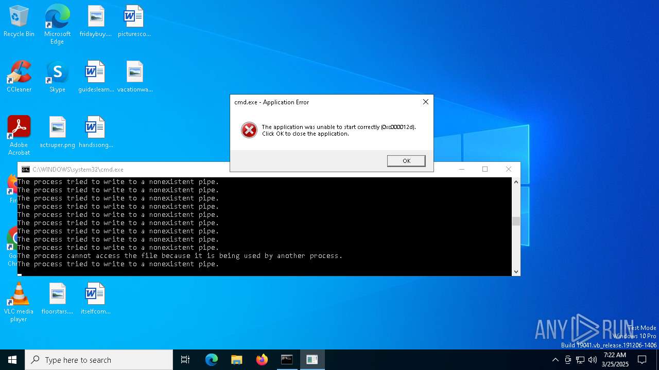This screenshot has width=659, height=370.
Task: Show hidden system tray icons
Action: tap(555, 360)
